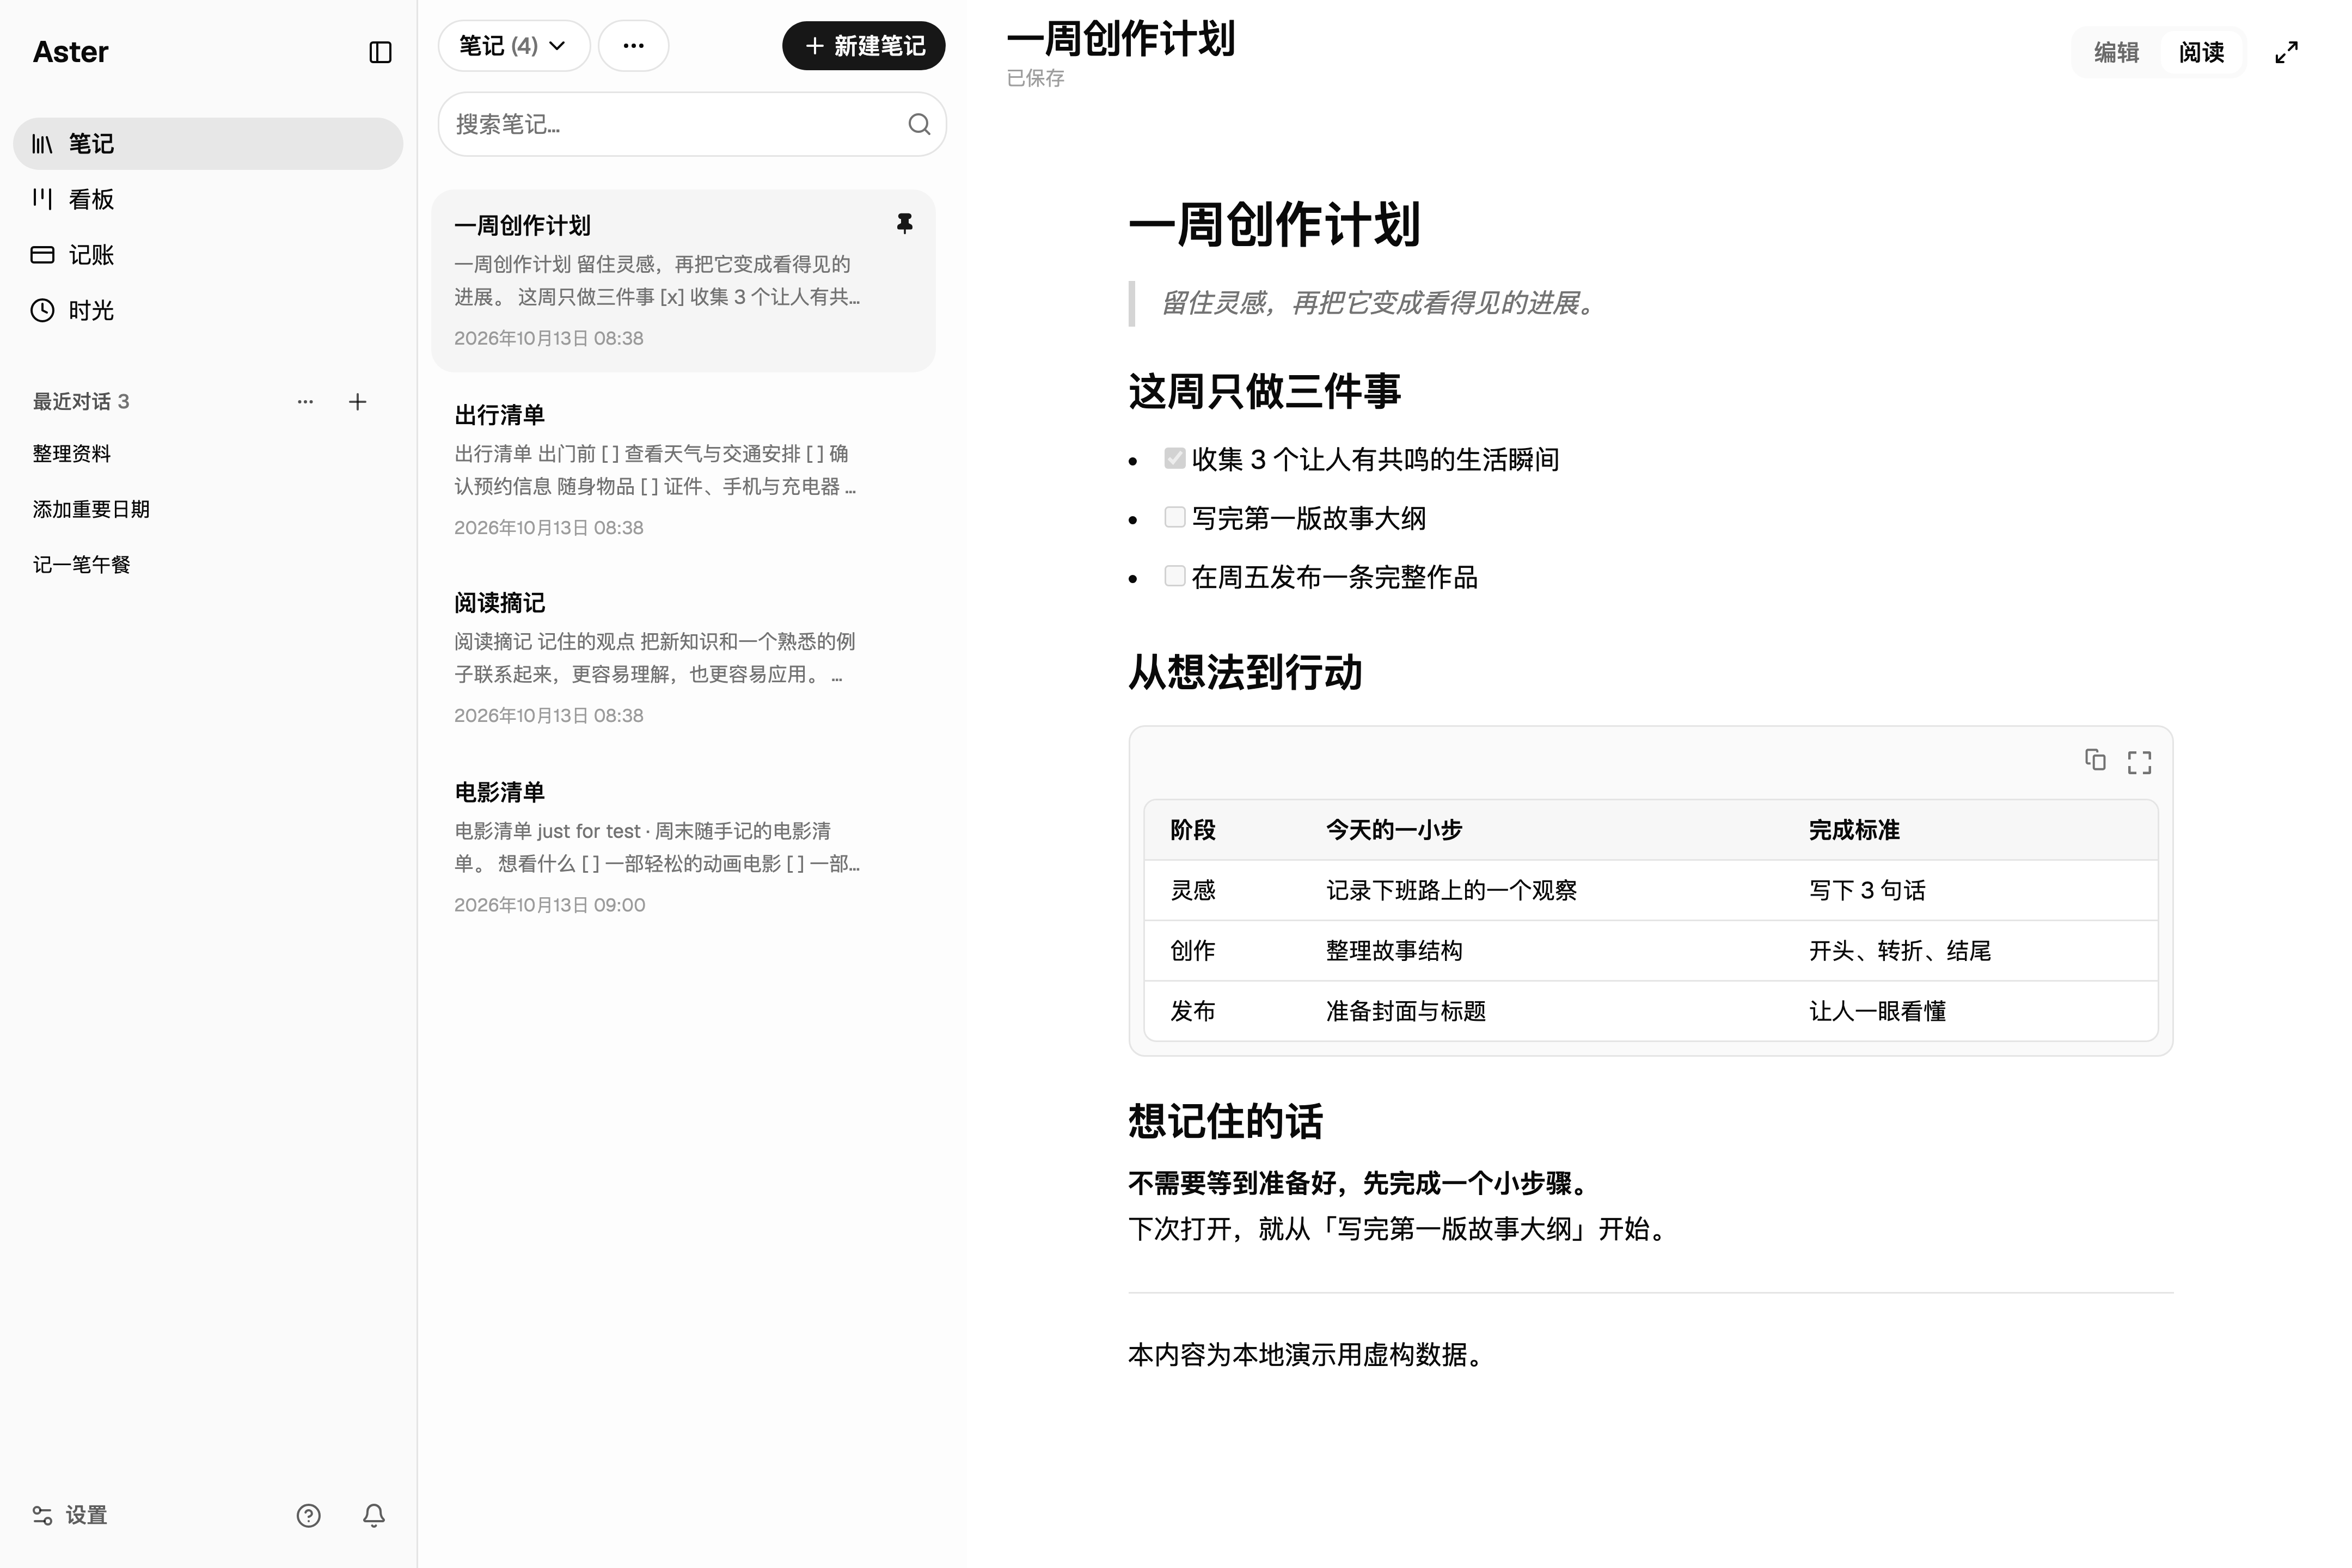Open 笔记 in the sidebar
Viewport: 2352px width, 1568px height.
click(x=208, y=144)
